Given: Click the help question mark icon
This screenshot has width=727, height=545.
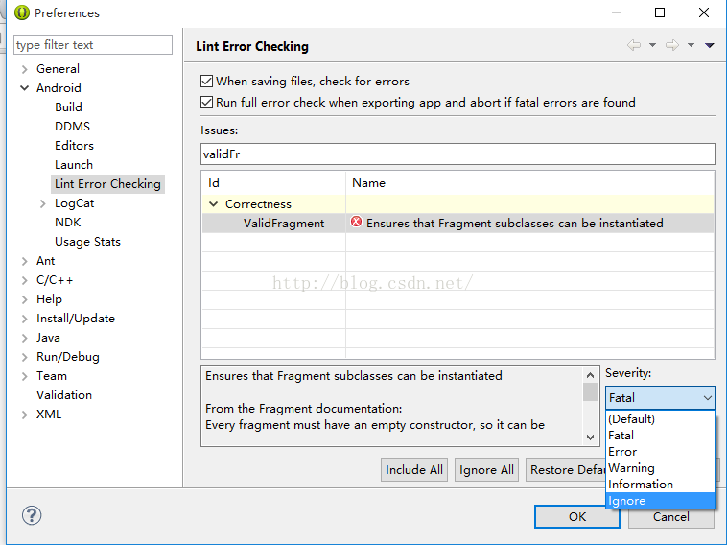Looking at the screenshot, I should [x=32, y=515].
